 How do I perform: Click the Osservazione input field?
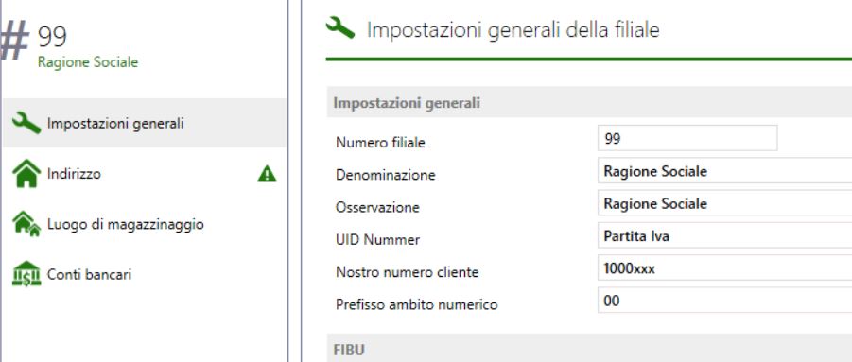725,203
